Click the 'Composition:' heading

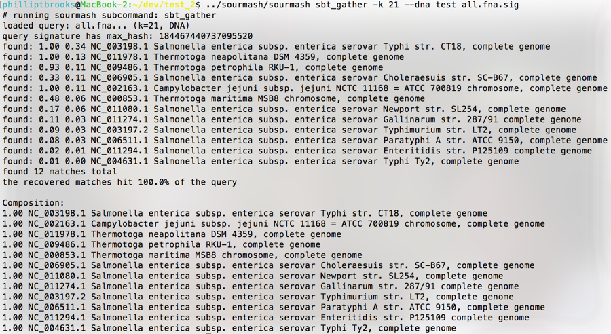coord(33,203)
